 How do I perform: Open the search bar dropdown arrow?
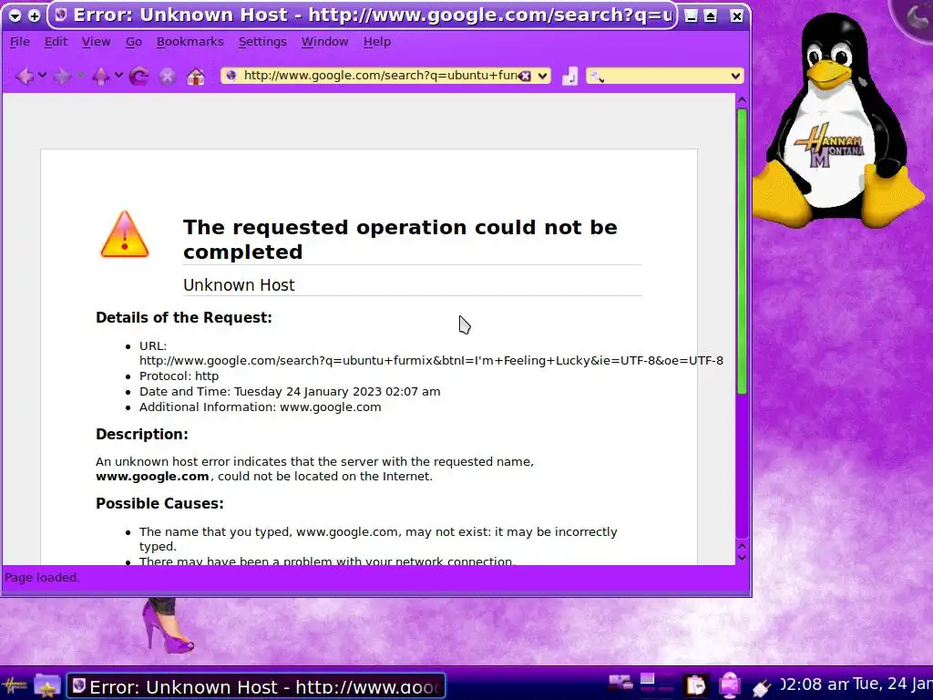tap(735, 77)
